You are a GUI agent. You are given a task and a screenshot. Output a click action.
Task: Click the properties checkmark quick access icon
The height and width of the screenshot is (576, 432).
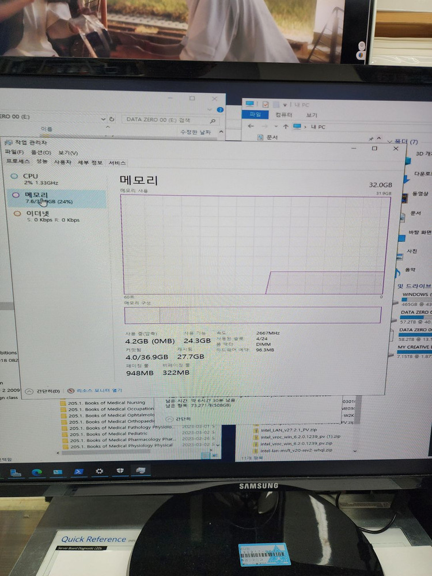(x=265, y=105)
